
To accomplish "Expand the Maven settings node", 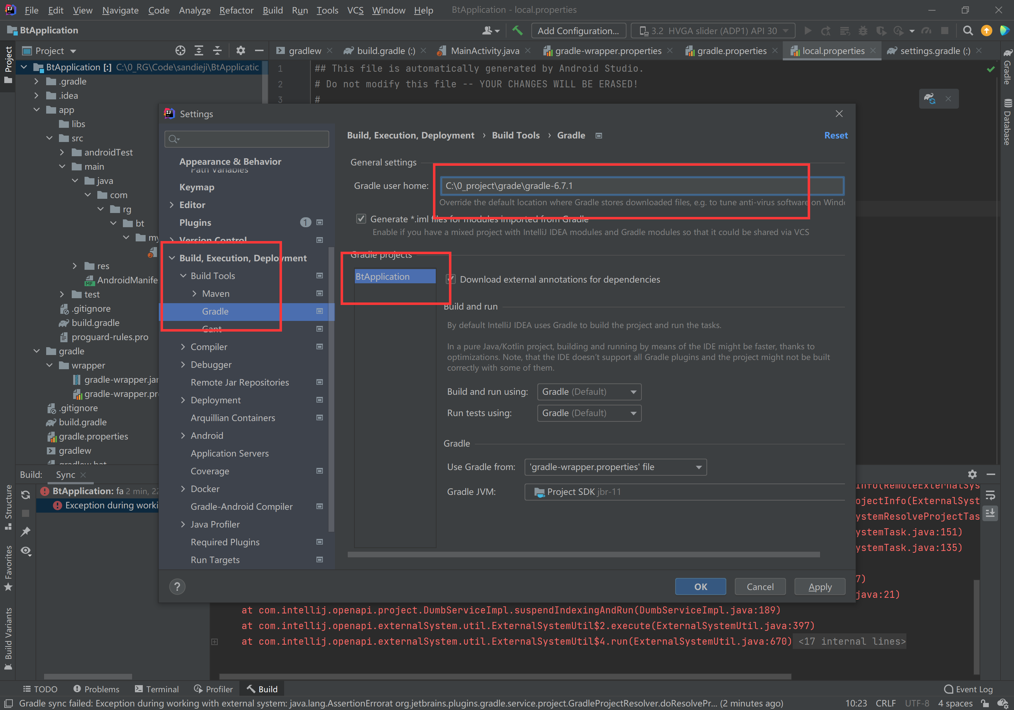I will (194, 294).
